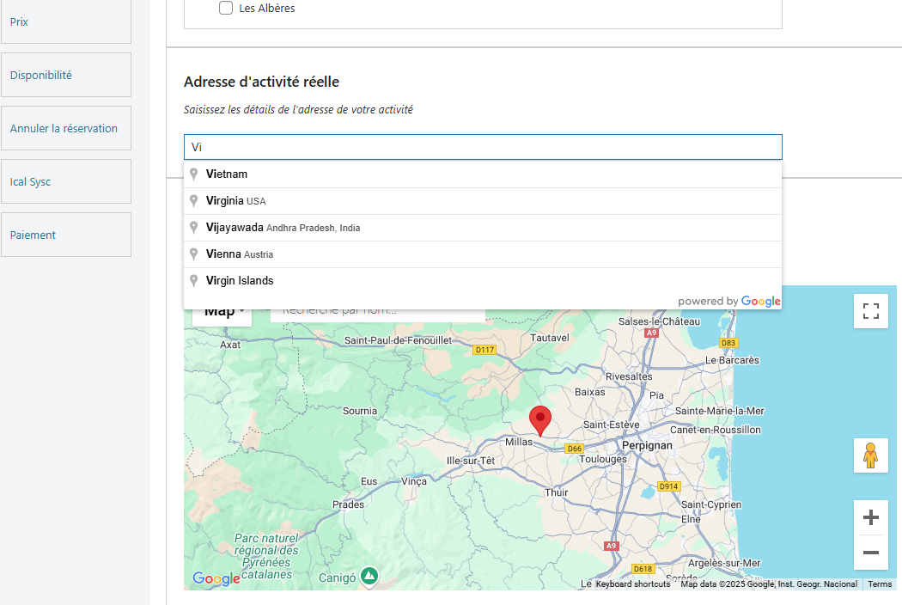Image resolution: width=902 pixels, height=605 pixels.
Task: Click the Ille-sur-Têt label on the map
Action: (471, 461)
